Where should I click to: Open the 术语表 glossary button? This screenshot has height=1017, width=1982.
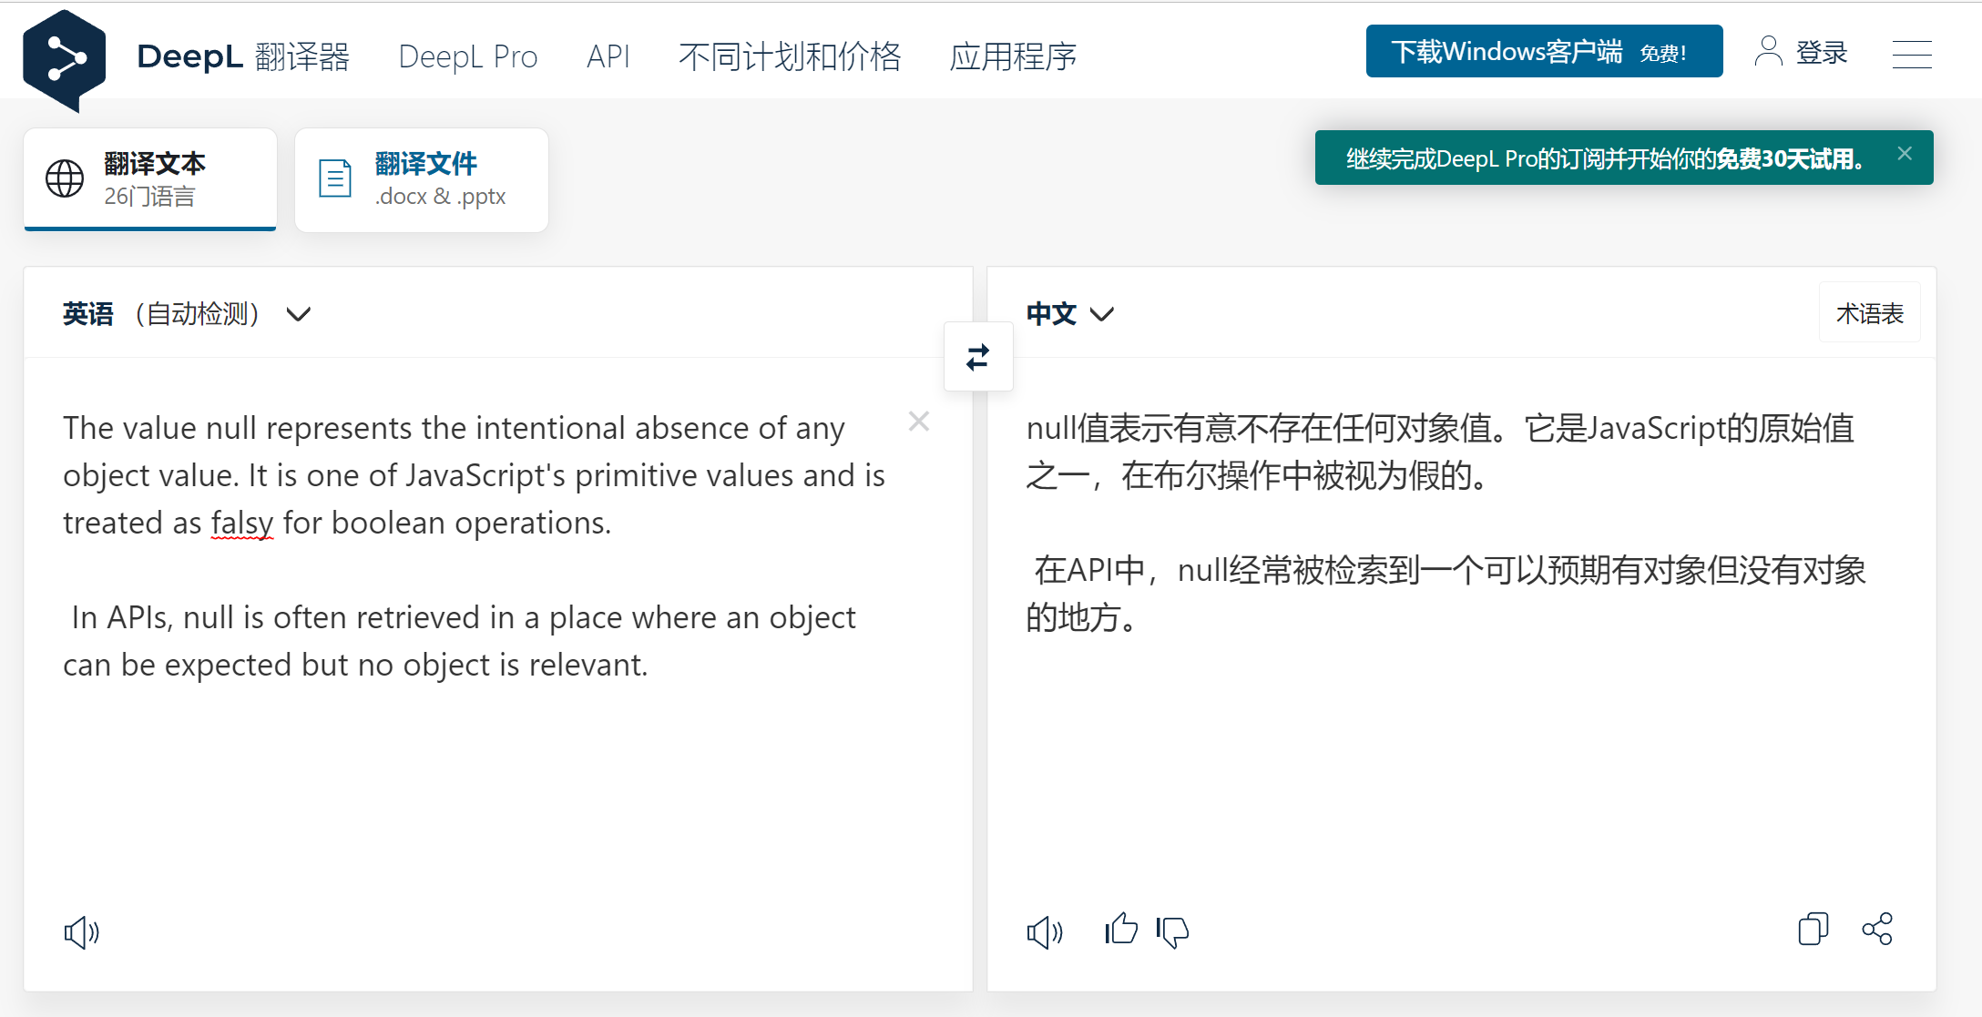coord(1869,313)
